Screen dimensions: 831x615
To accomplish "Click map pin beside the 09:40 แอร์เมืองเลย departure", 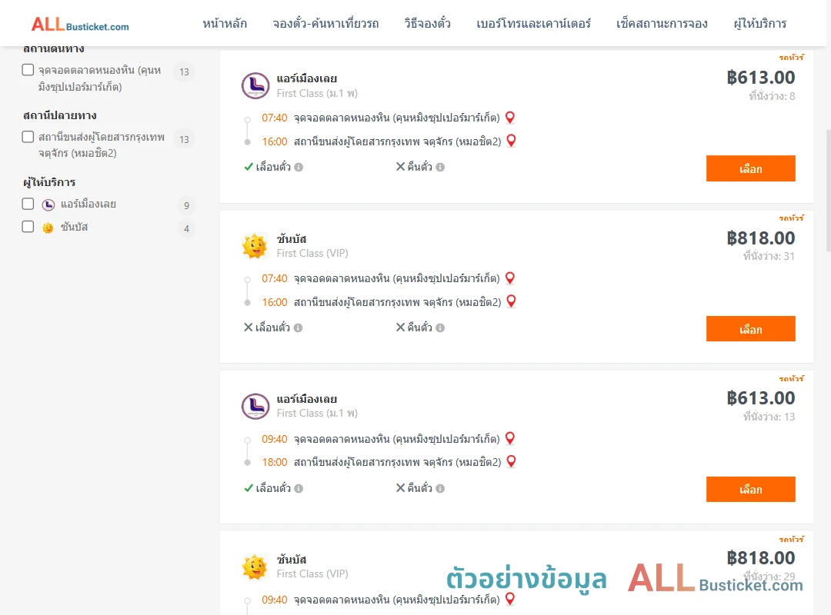I will [x=510, y=439].
